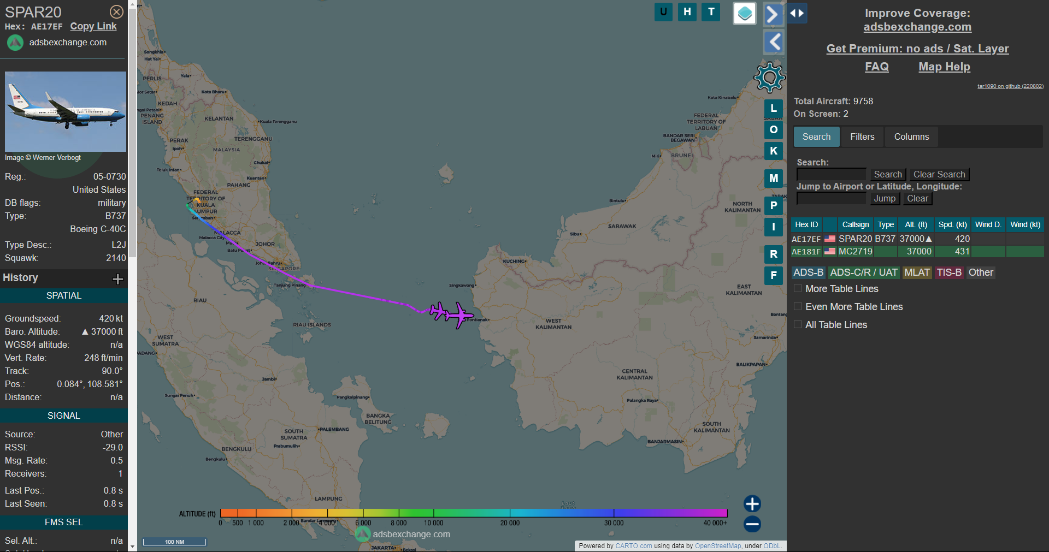Enable More Table Lines checkbox

point(798,288)
